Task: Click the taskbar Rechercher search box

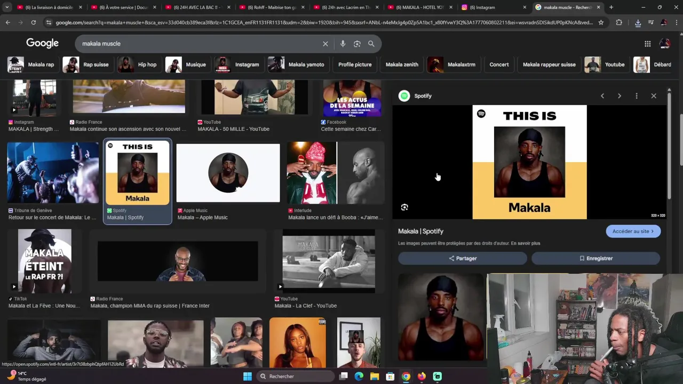Action: pyautogui.click(x=295, y=377)
